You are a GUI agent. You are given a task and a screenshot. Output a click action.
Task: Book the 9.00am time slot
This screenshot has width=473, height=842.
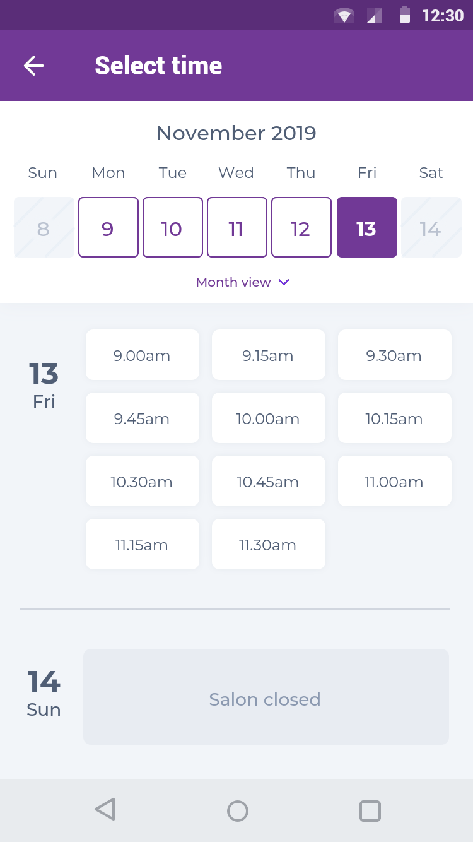[143, 355]
